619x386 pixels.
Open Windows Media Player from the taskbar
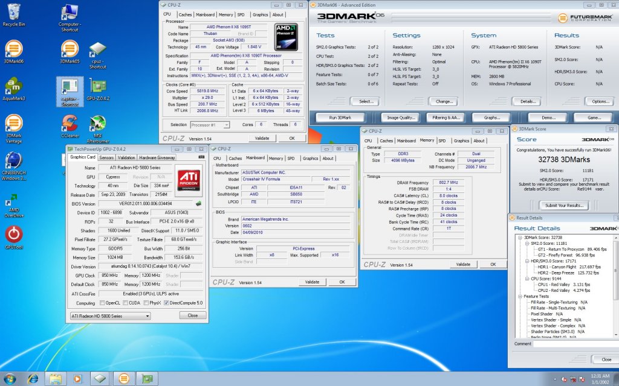(77, 379)
